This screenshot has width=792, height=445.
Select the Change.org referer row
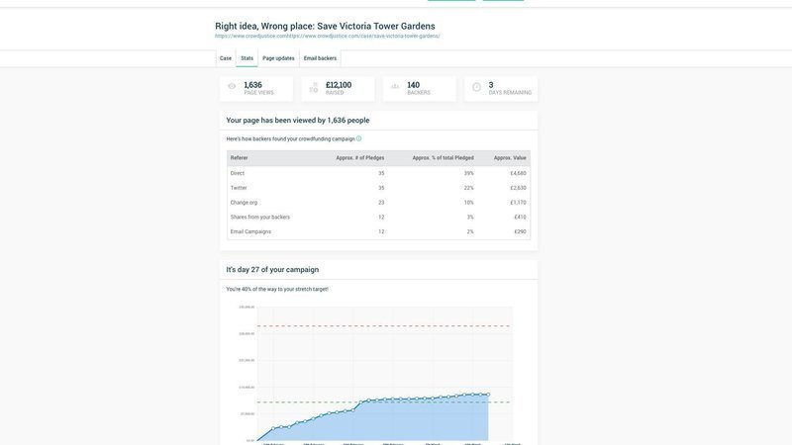[244, 203]
